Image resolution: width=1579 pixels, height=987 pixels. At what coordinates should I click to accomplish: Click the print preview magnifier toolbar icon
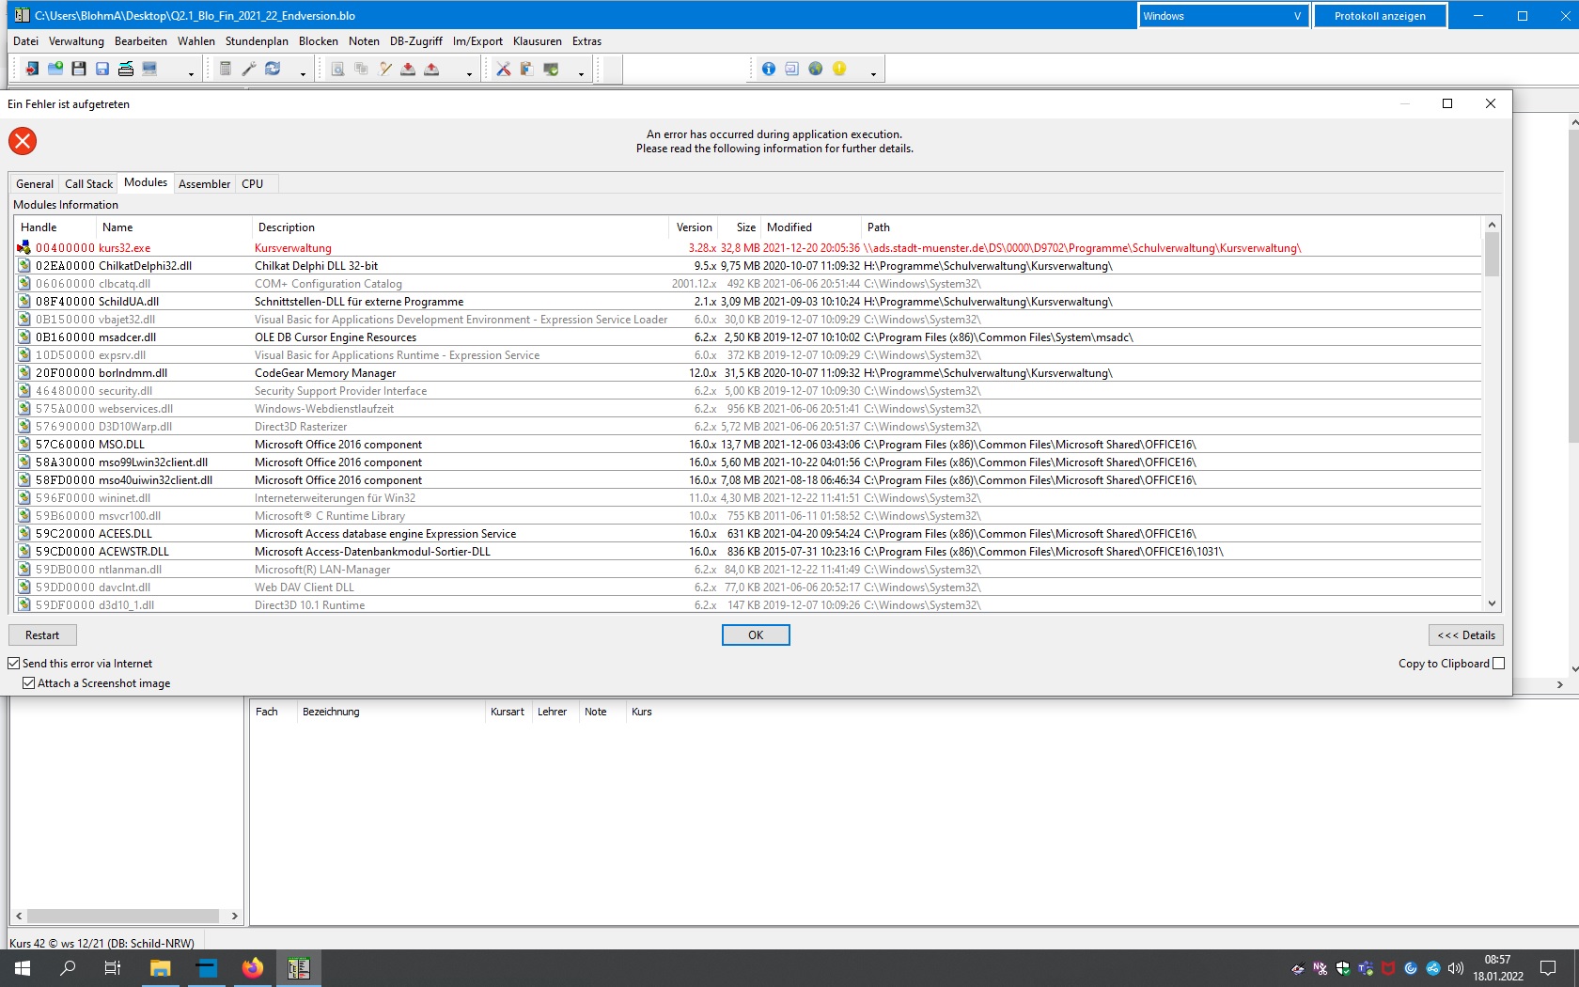click(x=337, y=69)
